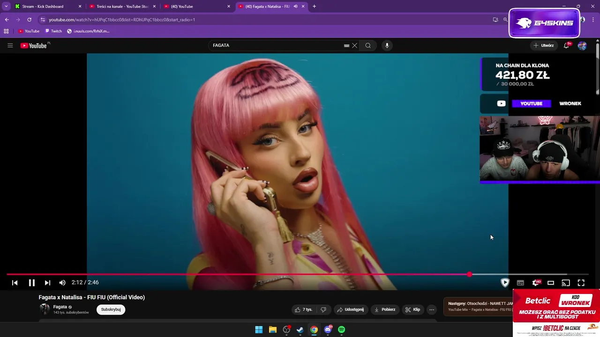Click the Utwórz create button
The width and height of the screenshot is (600, 337).
544,45
